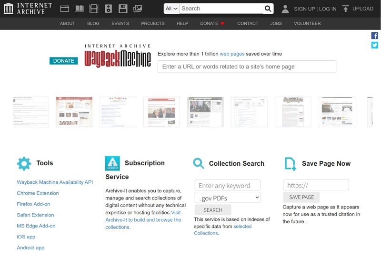Click the Archive-It subscription icon
381x255 pixels.
pyautogui.click(x=112, y=163)
